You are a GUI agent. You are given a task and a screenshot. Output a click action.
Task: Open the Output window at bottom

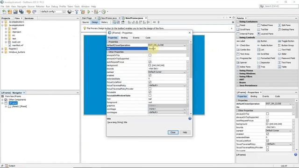tap(10, 166)
